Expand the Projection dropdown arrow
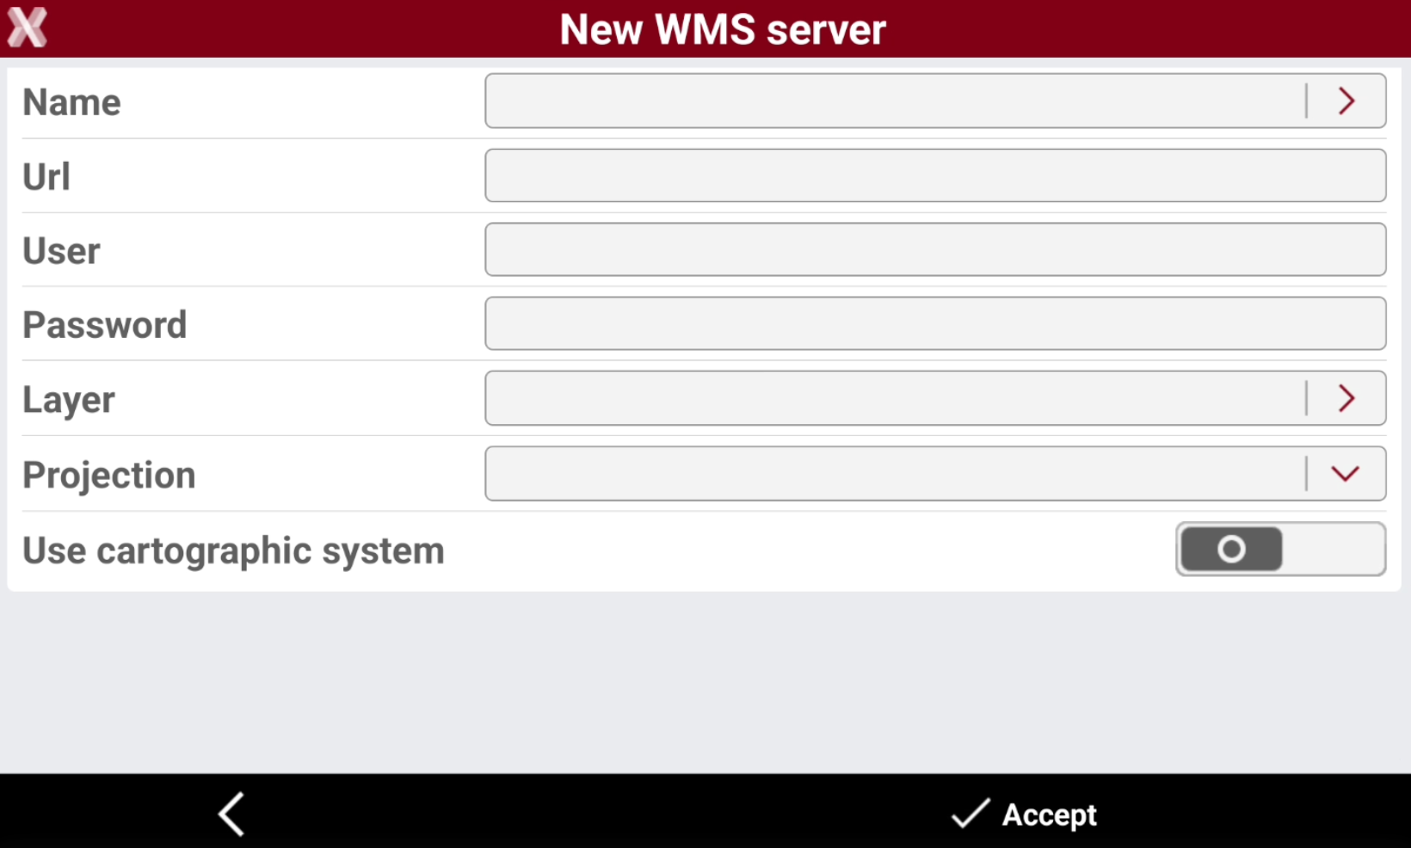 point(1345,474)
